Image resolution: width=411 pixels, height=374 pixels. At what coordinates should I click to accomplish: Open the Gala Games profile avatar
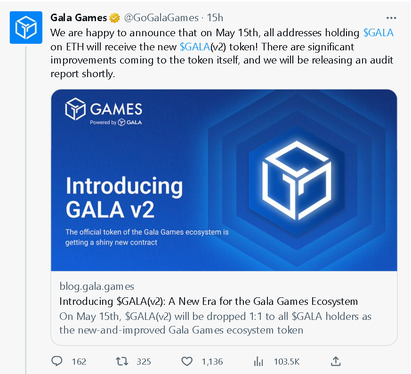tap(26, 27)
